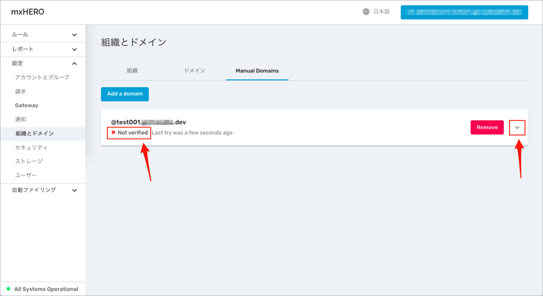Viewport: 543px width, 296px height.
Task: Click the mxHERO logo
Action: pyautogui.click(x=27, y=12)
